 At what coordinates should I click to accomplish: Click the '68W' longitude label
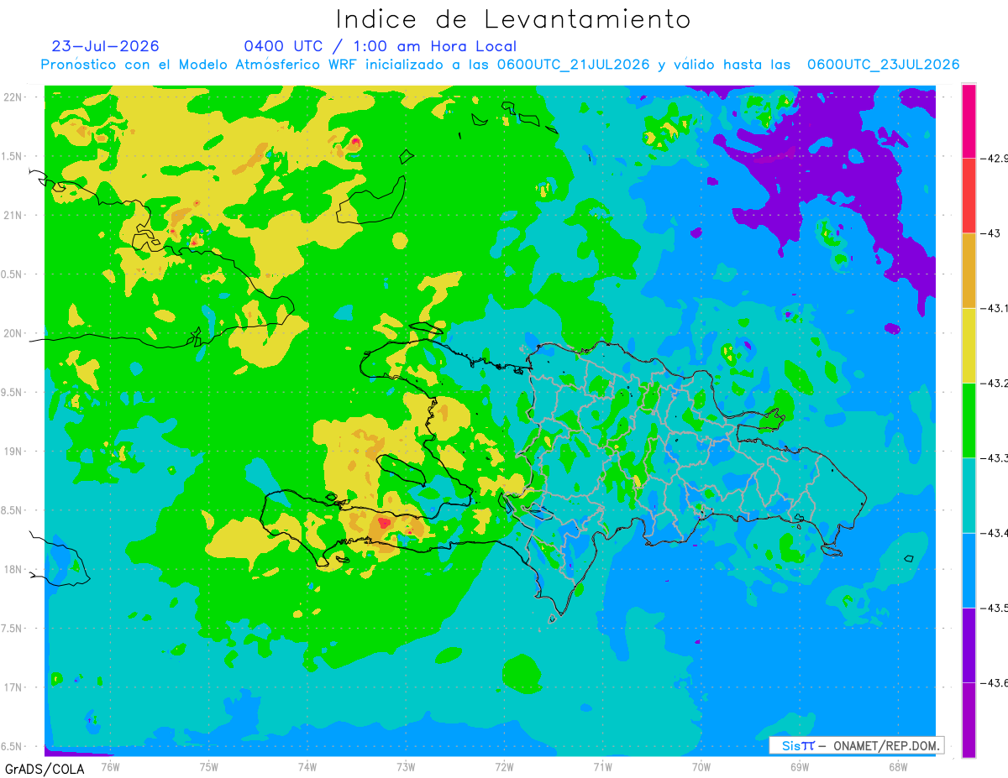tap(897, 766)
